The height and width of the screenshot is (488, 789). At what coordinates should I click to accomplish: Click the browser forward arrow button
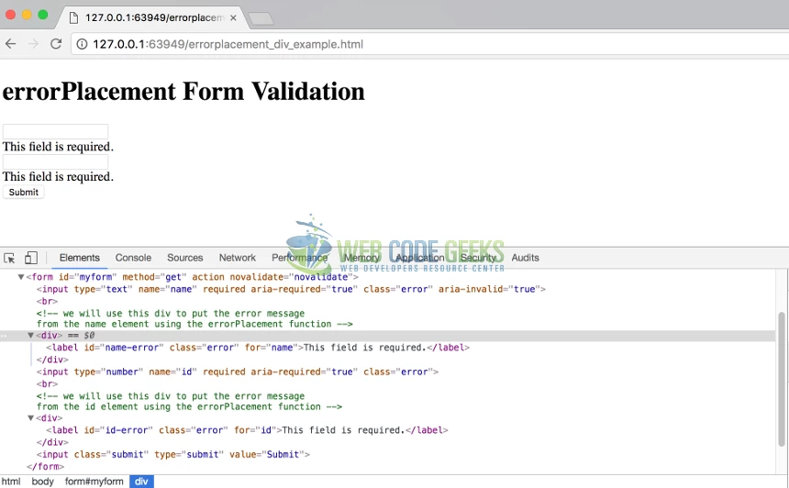(33, 44)
